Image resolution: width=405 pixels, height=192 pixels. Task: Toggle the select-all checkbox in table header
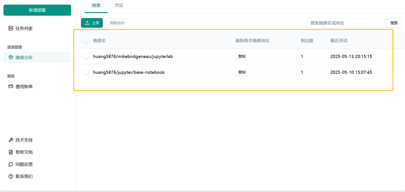click(x=86, y=41)
